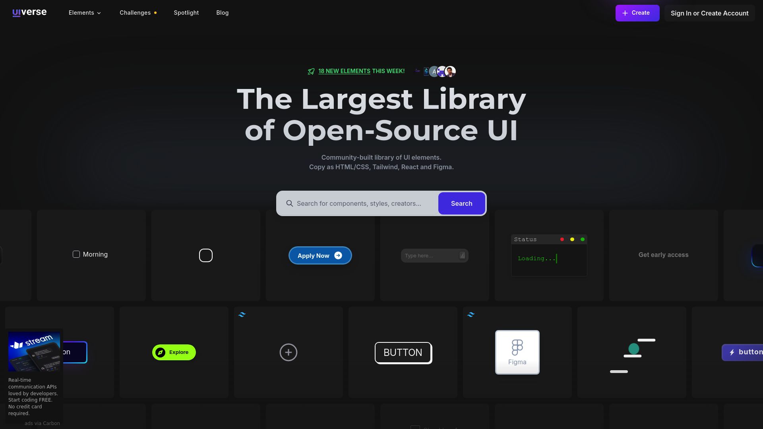Click the Figma component icon card
This screenshot has width=763, height=429.
(517, 352)
